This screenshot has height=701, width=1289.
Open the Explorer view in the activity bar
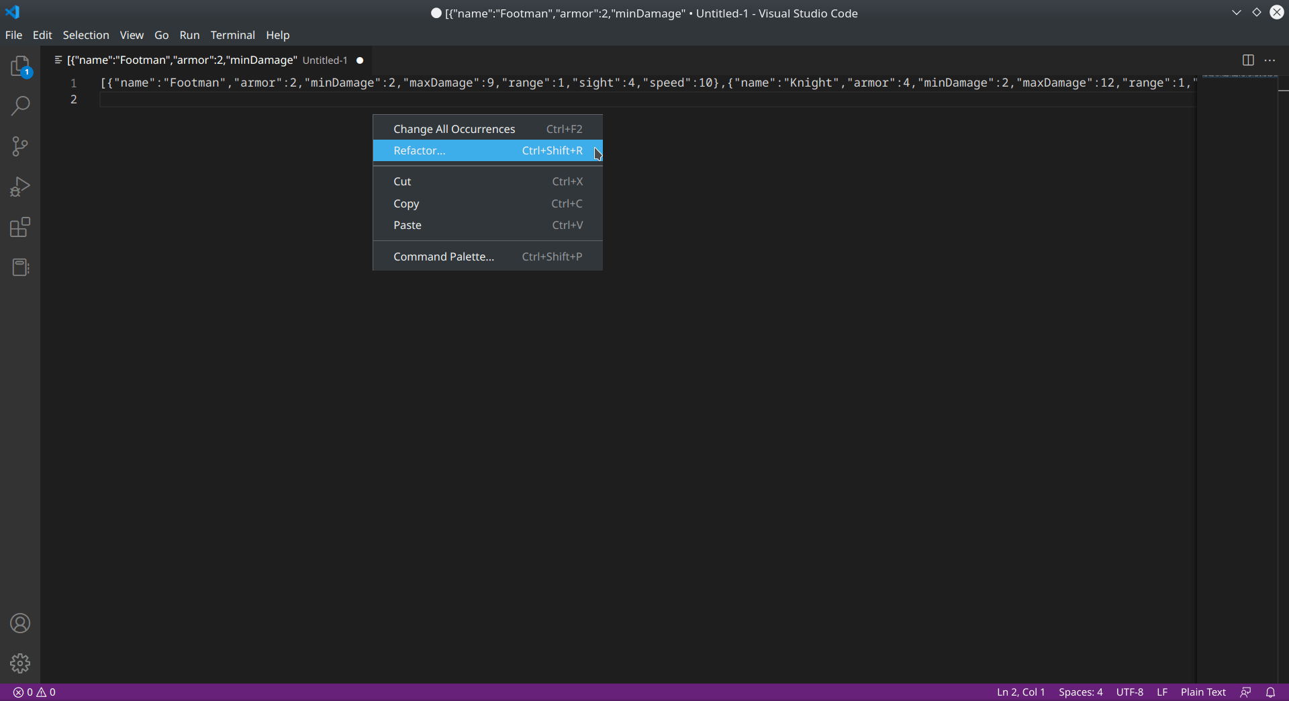pyautogui.click(x=20, y=66)
